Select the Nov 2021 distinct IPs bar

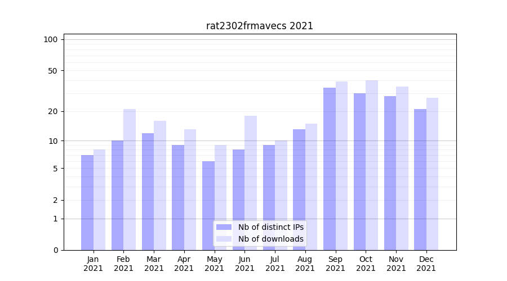click(x=390, y=173)
